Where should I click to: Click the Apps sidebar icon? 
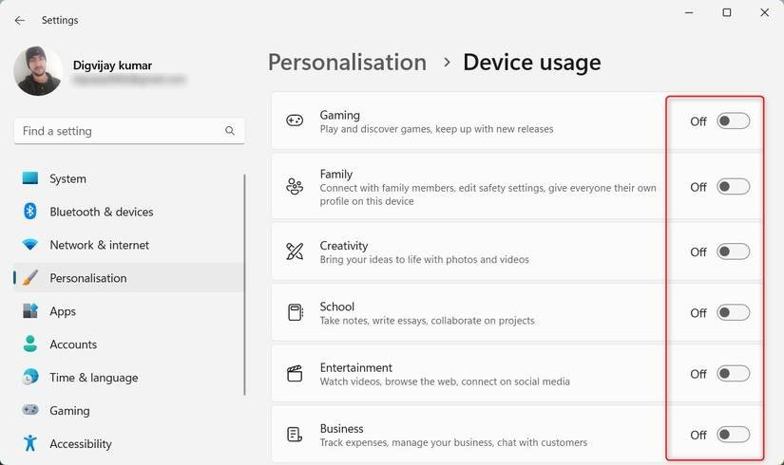coord(30,311)
